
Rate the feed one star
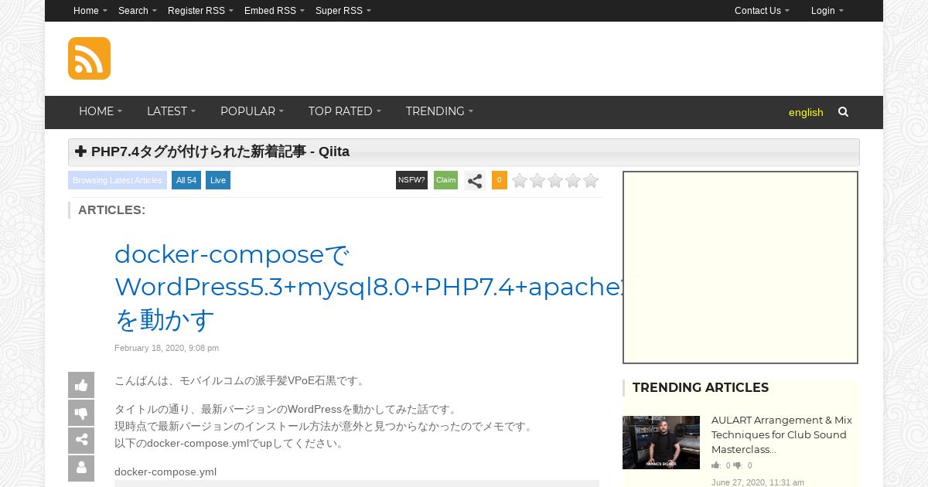pos(520,181)
